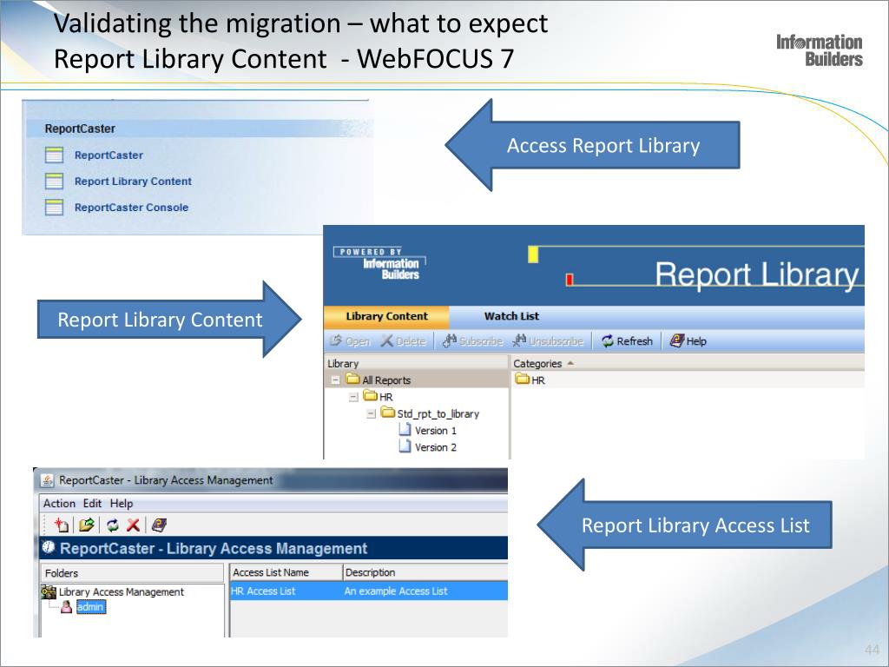Viewport: 889px width, 667px height.
Task: Select the HR folder in the Library tree
Action: coord(379,396)
